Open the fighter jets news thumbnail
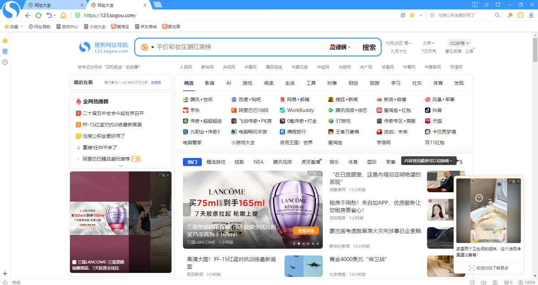Image resolution: width=538 pixels, height=285 pixels. pyautogui.click(x=304, y=266)
